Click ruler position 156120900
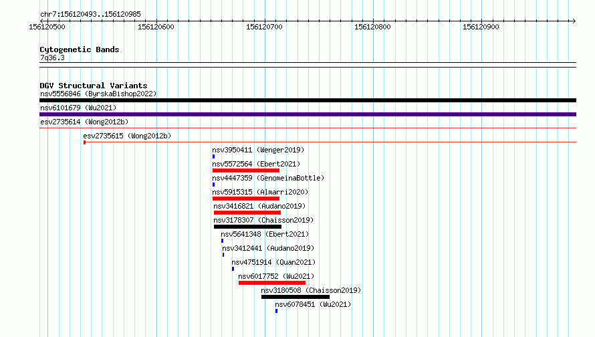 (x=481, y=27)
